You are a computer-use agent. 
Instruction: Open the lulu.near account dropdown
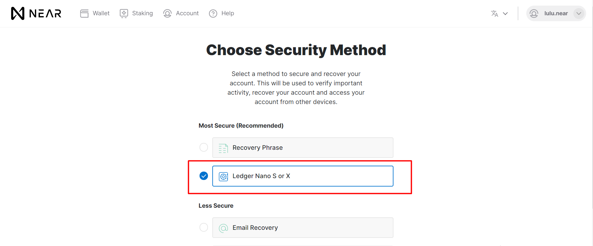(556, 13)
